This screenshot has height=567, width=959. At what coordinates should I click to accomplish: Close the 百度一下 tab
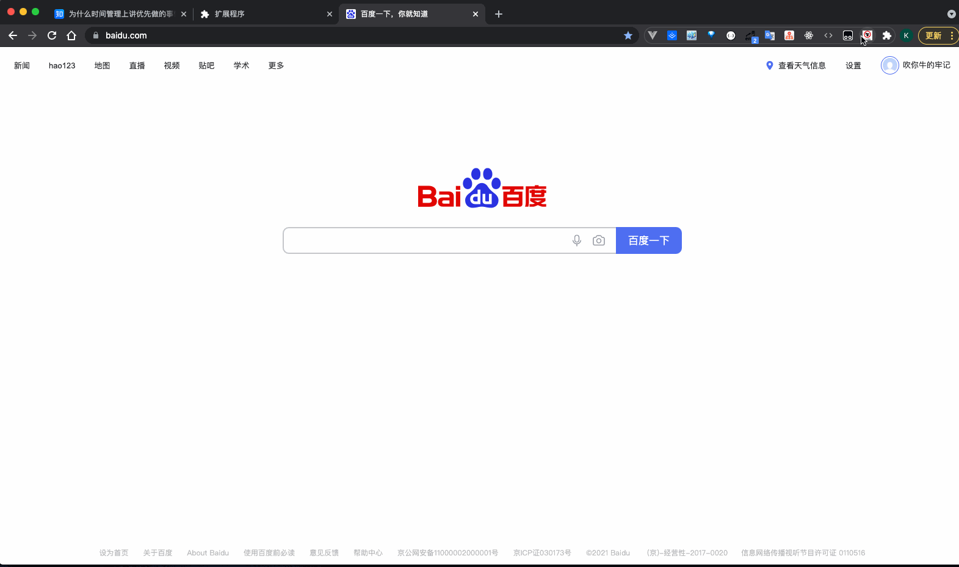click(476, 14)
